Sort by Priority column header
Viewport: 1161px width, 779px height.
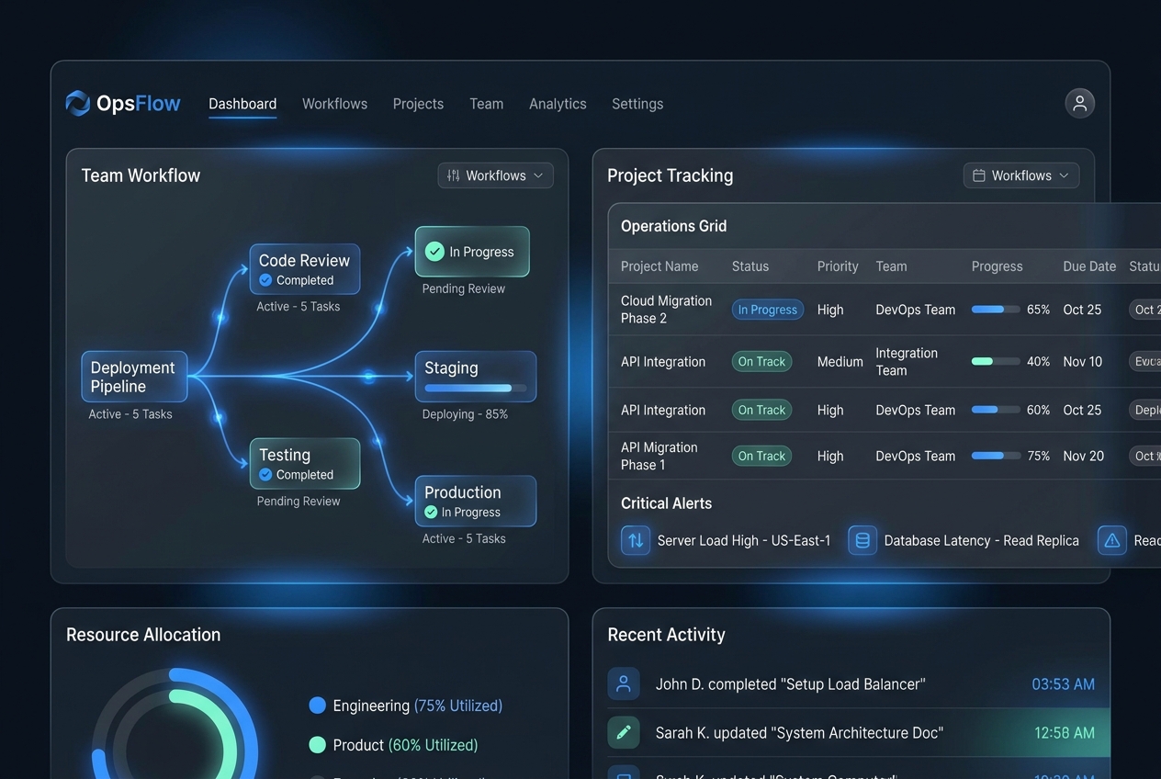coord(838,266)
